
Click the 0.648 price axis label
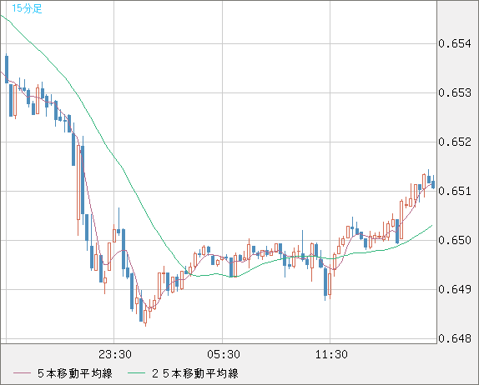pos(455,338)
